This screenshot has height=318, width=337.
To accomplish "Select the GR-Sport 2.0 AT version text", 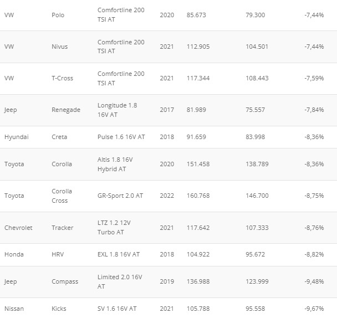I will [120, 196].
